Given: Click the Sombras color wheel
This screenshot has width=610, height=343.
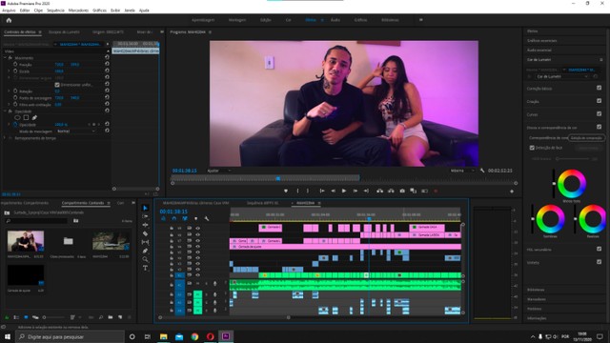Looking at the screenshot, I should click(x=550, y=218).
